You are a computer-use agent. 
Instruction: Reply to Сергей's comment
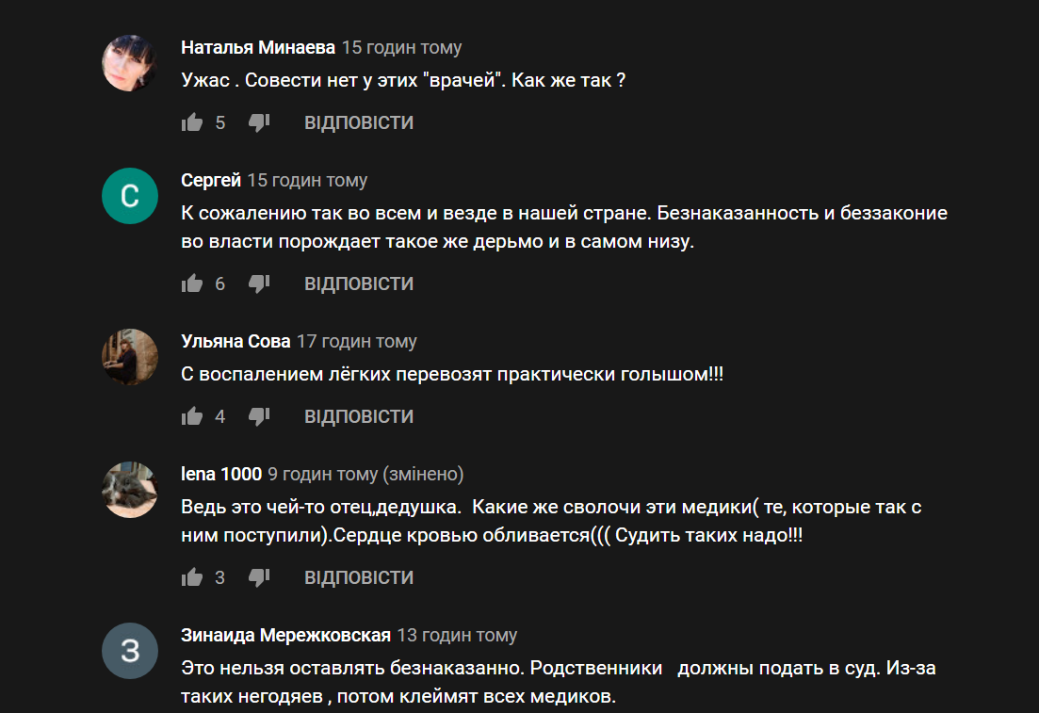(x=359, y=284)
